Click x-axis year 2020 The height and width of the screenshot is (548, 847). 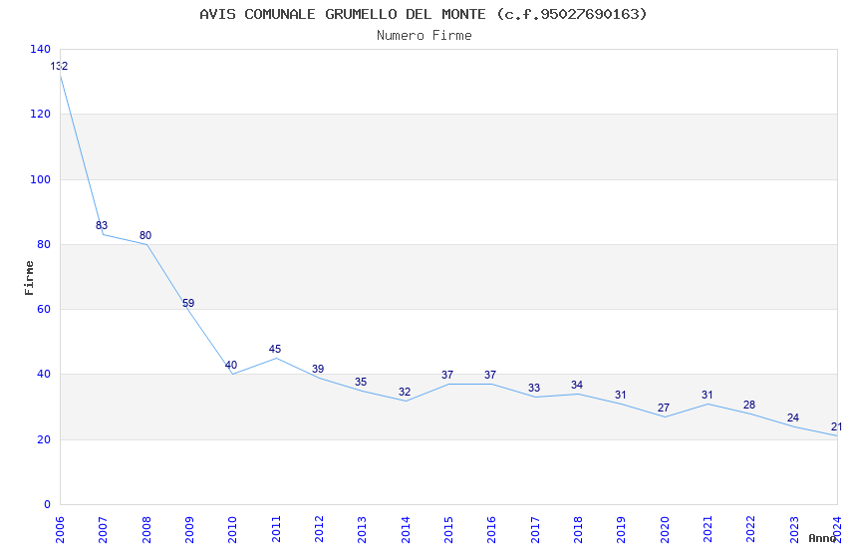click(x=665, y=529)
